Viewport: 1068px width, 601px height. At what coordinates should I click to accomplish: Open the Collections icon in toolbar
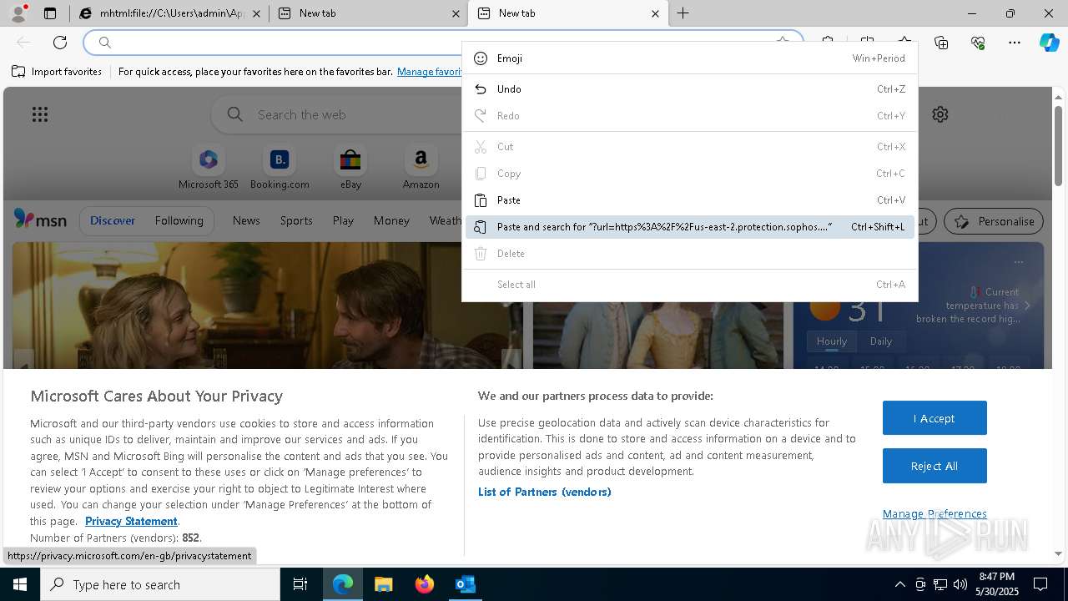coord(941,43)
